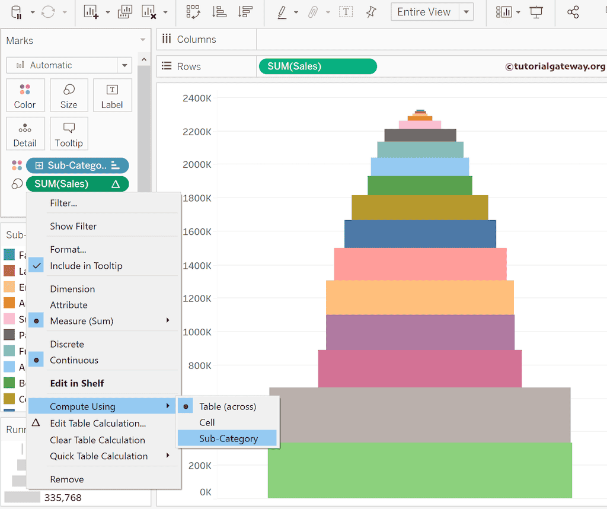The image size is (607, 509).
Task: Choose Sub-Category in the Compute Using submenu
Action: (228, 438)
